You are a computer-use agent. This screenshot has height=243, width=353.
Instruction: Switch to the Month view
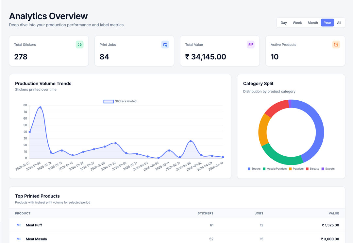tap(312, 22)
